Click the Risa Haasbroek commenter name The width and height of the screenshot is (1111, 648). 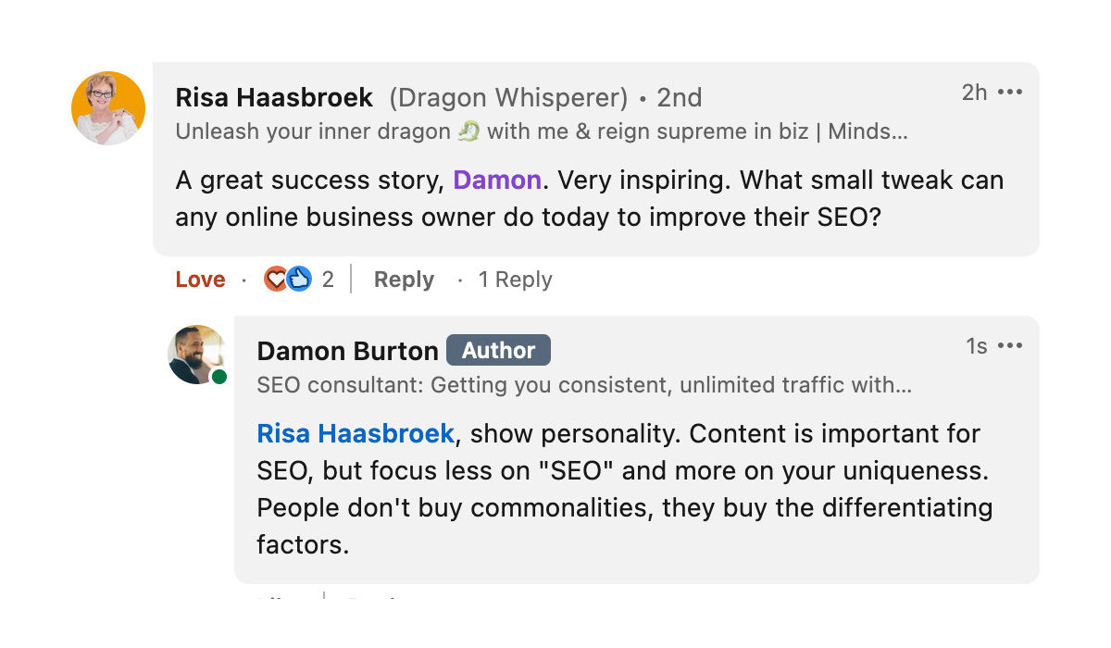pyautogui.click(x=274, y=97)
